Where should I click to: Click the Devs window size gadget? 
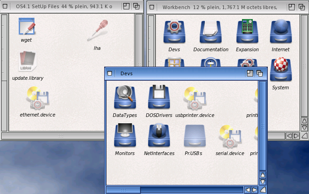tap(263, 190)
